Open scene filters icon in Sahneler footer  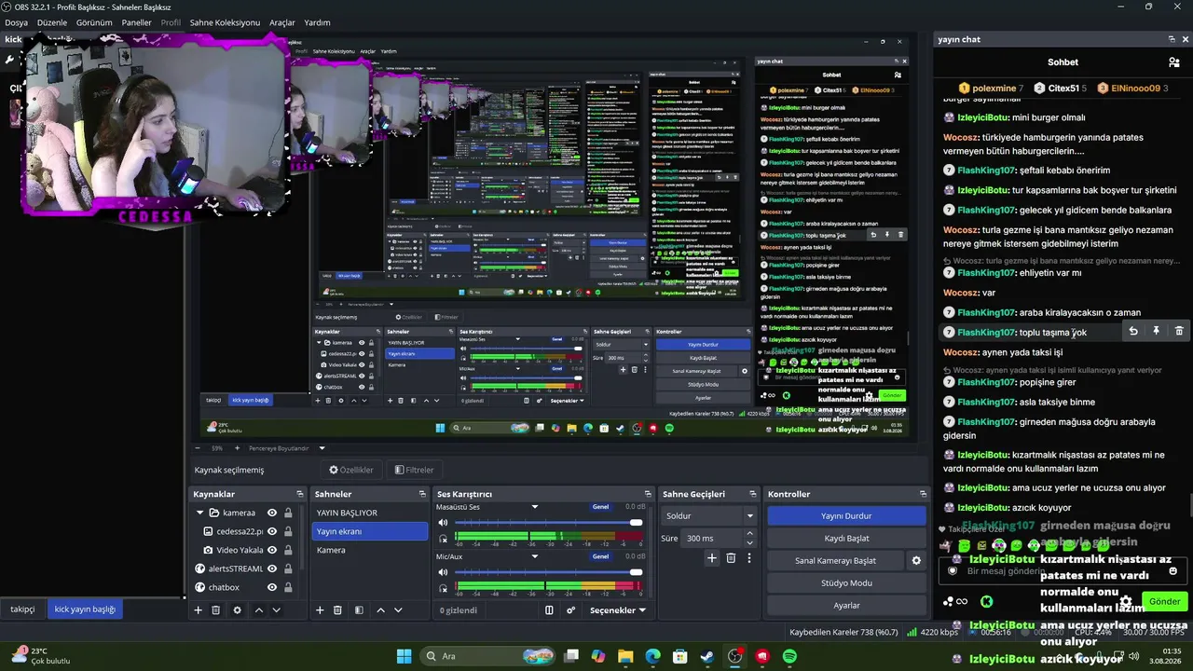359,610
